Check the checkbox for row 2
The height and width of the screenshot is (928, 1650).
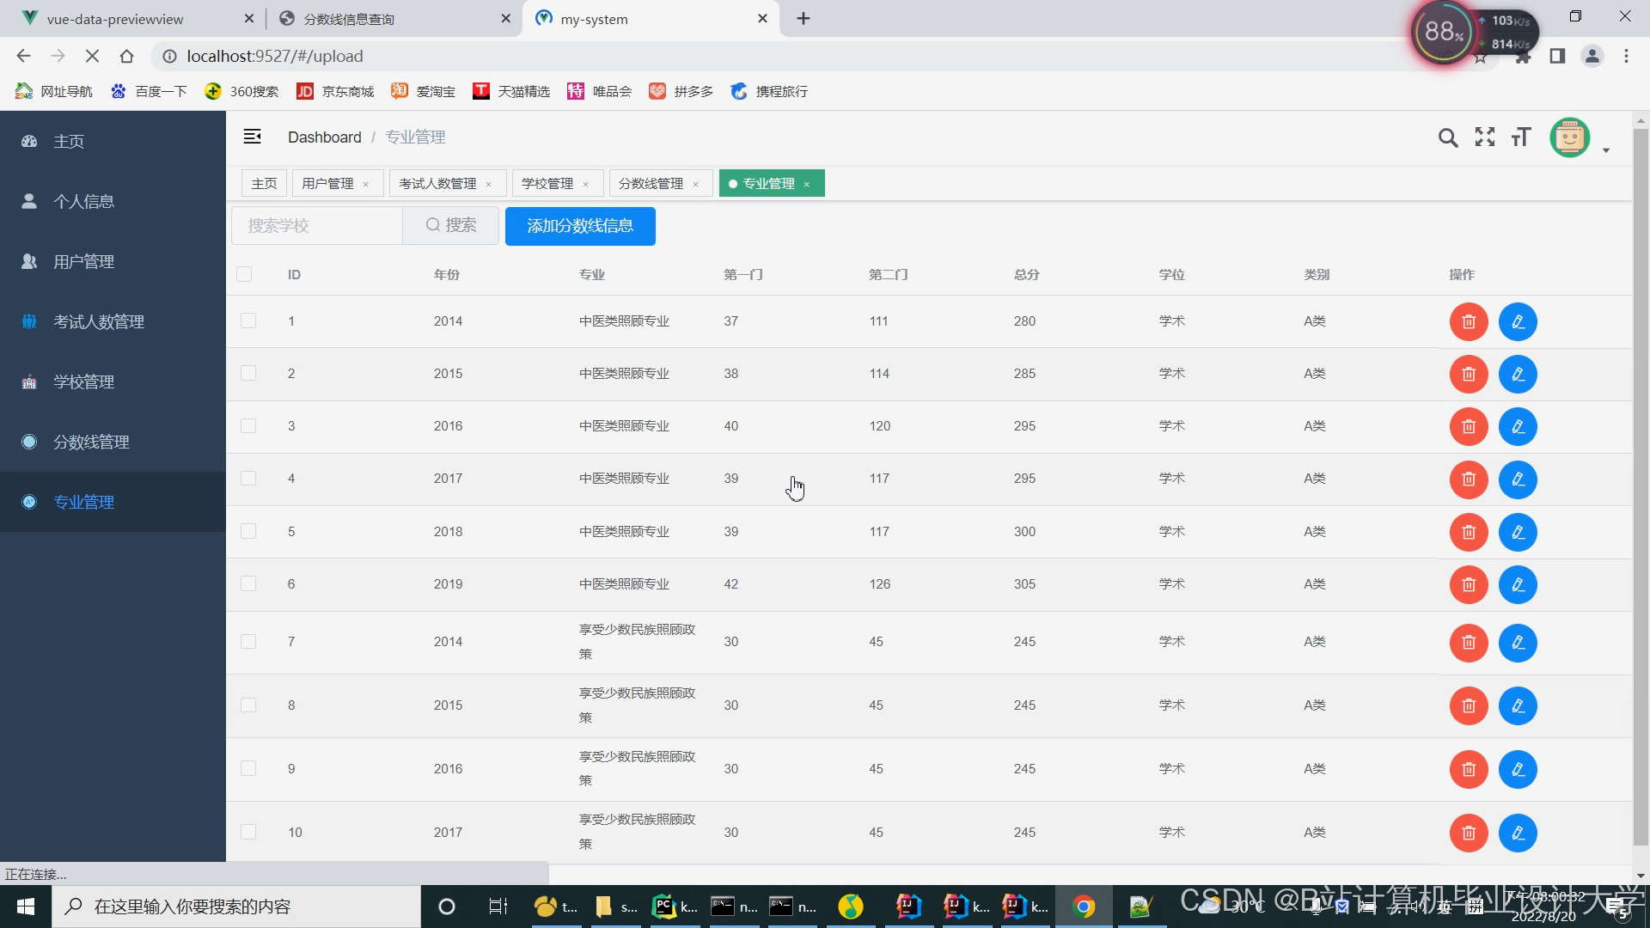coord(248,374)
